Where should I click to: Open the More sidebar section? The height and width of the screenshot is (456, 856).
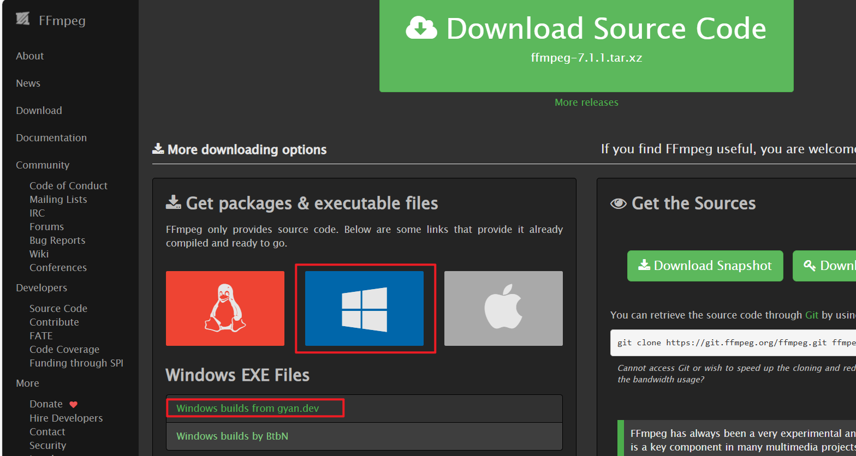click(x=27, y=383)
